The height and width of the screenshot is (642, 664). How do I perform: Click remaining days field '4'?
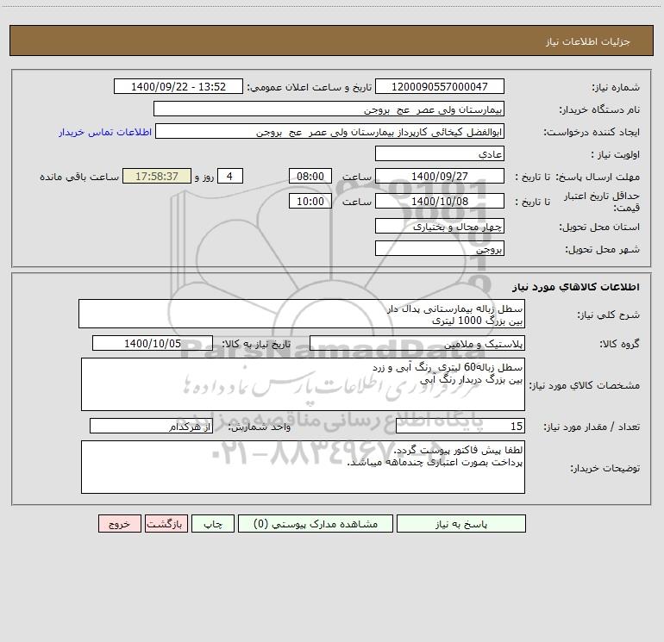tap(230, 176)
